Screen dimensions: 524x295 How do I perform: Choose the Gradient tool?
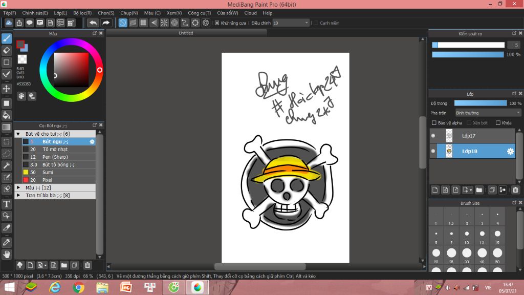(6, 127)
